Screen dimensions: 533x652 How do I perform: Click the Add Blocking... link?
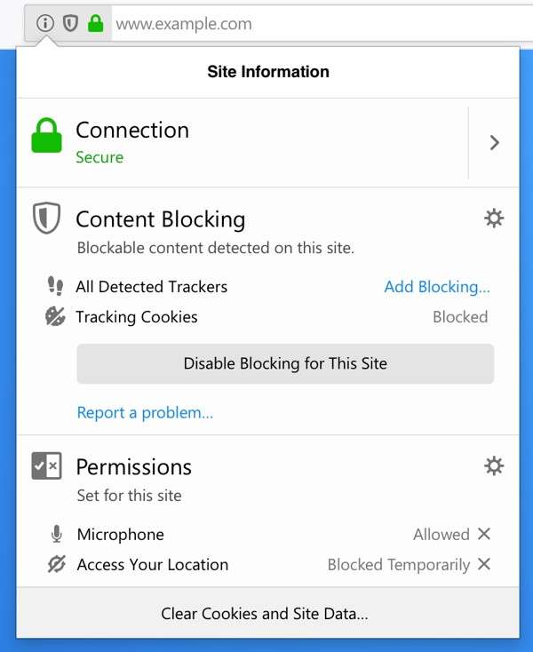click(x=437, y=287)
